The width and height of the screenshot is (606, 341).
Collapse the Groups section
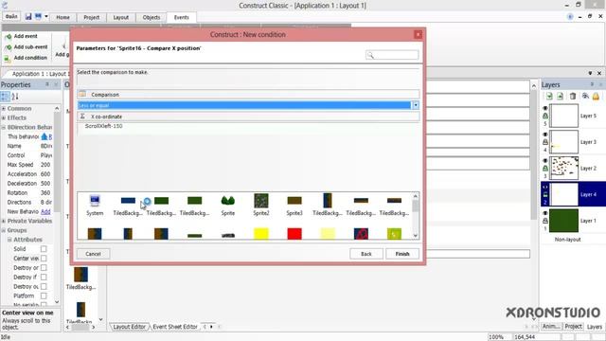pos(4,230)
